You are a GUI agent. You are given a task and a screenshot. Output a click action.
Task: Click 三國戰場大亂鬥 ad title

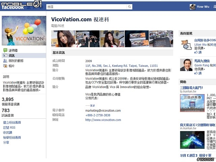pos(191,88)
